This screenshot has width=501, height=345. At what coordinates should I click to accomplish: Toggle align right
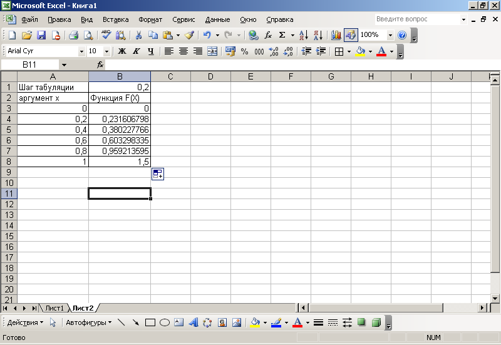coord(198,51)
